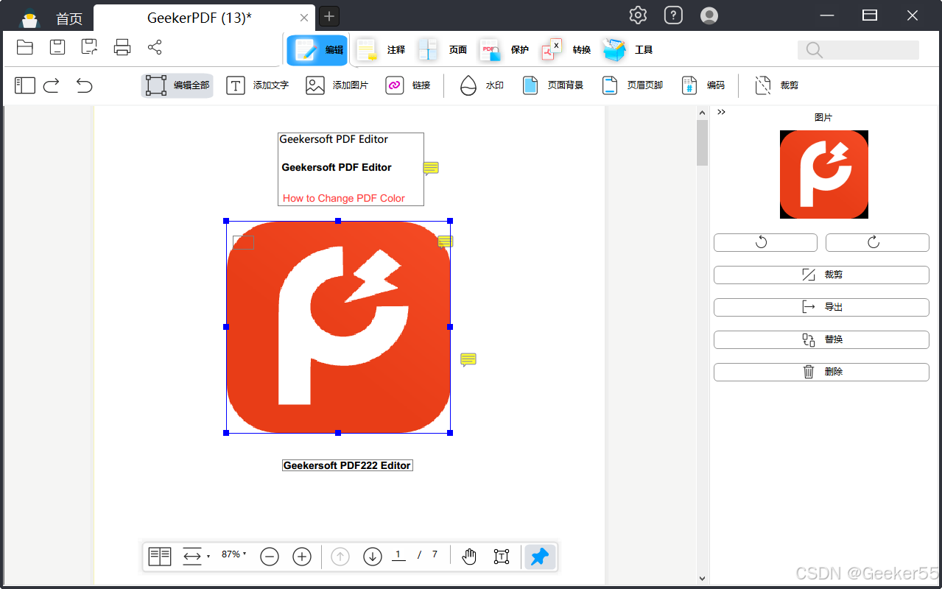The height and width of the screenshot is (589, 942).
Task: Click the image preview thumbnail in panel
Action: [x=824, y=174]
